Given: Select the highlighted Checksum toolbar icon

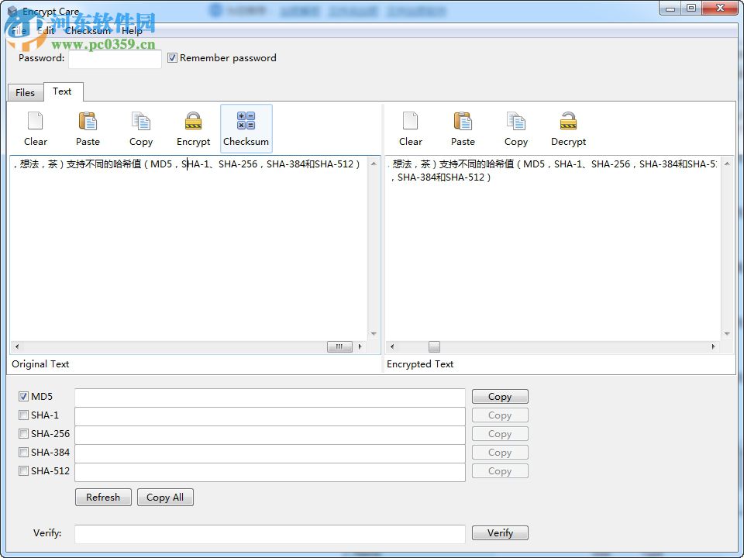Looking at the screenshot, I should click(246, 128).
